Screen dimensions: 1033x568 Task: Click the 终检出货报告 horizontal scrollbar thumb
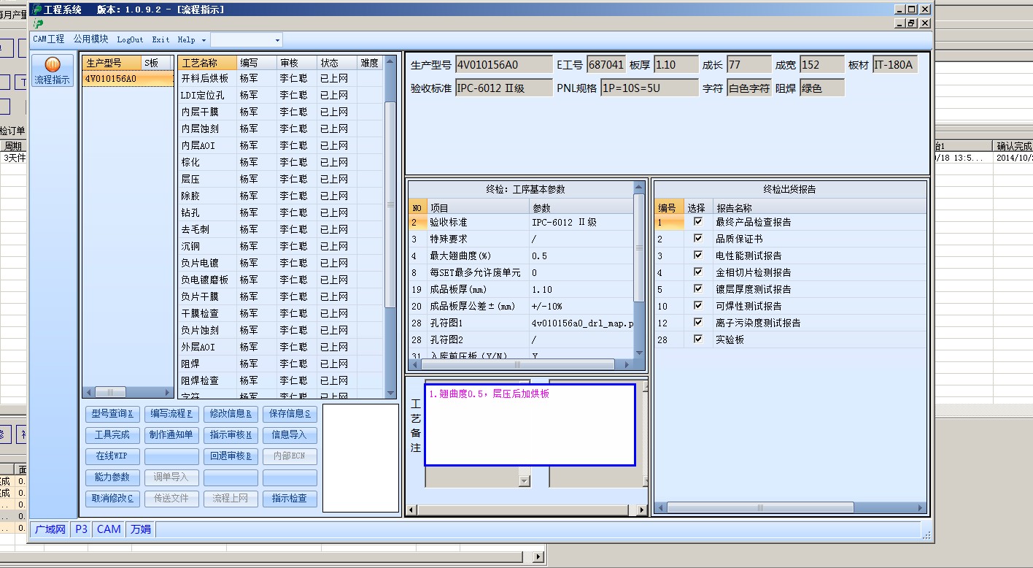coord(760,507)
